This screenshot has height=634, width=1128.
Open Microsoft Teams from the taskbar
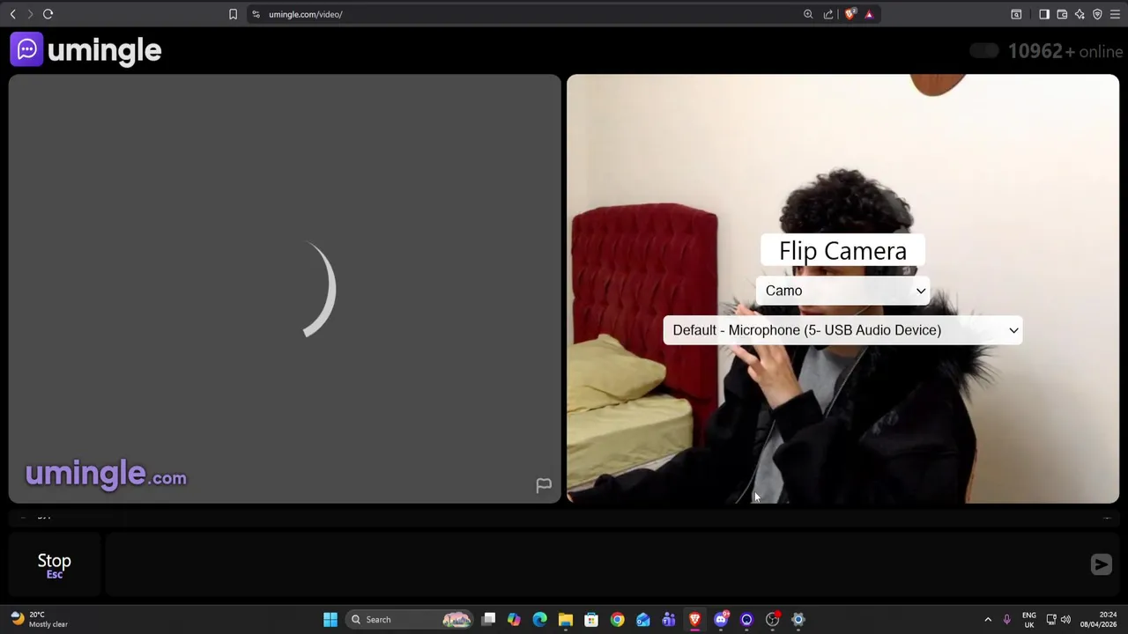point(669,619)
